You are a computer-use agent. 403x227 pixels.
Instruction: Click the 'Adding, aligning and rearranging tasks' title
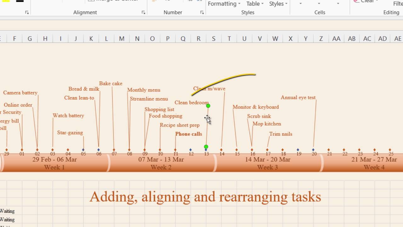click(x=205, y=197)
